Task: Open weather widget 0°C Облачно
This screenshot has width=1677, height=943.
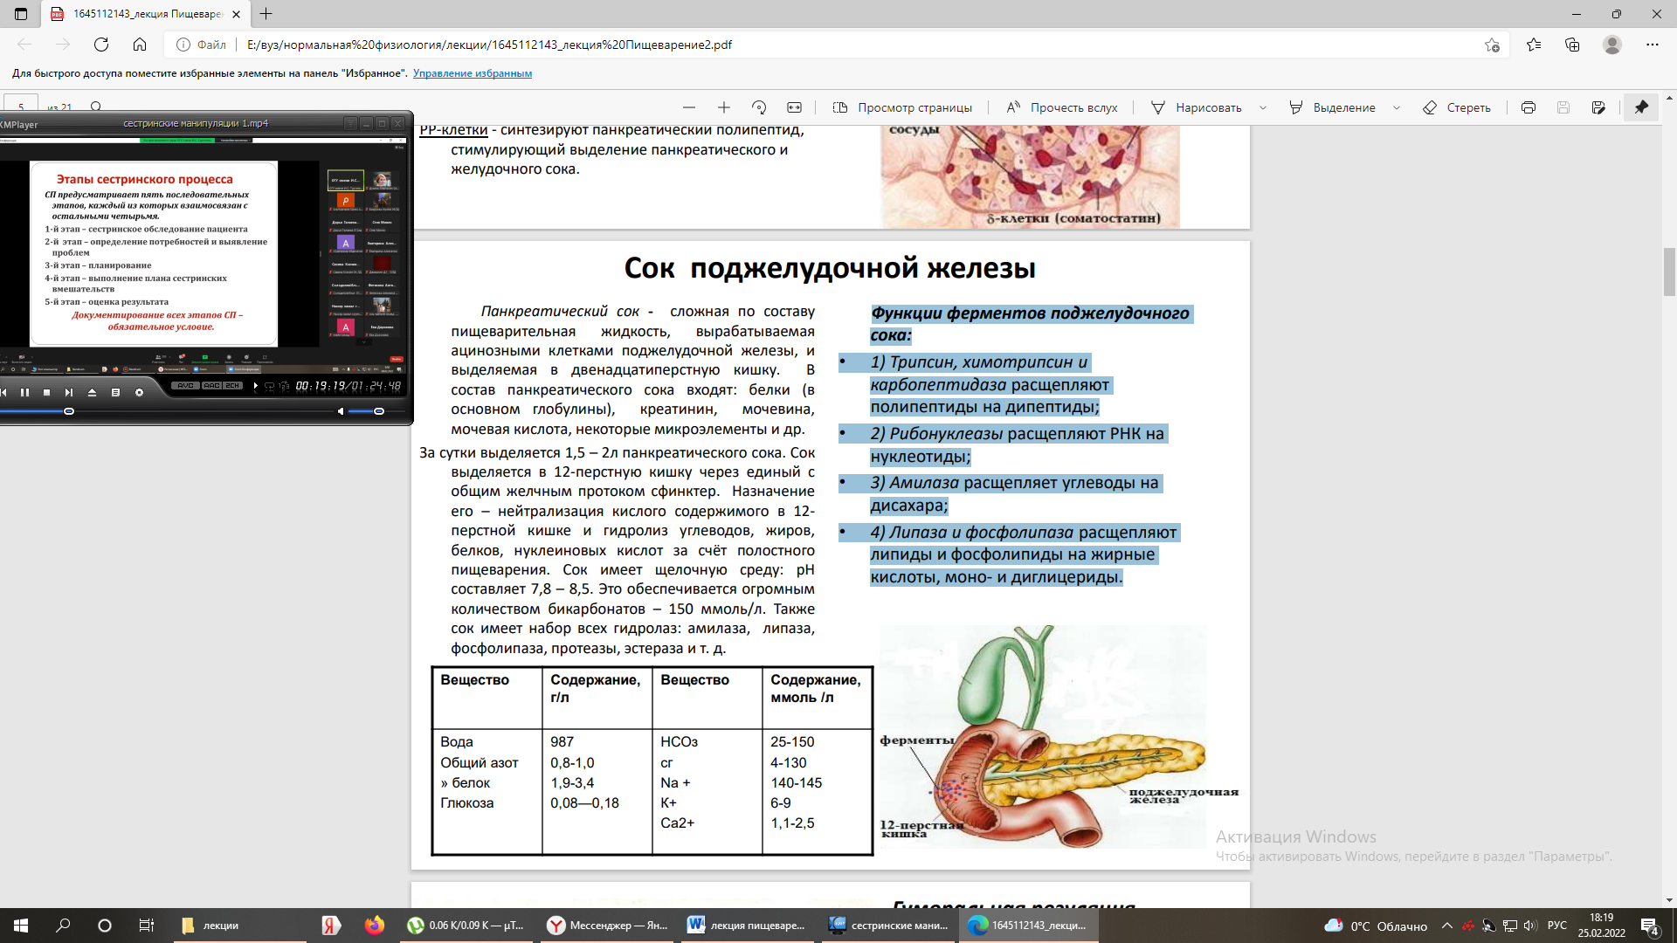Action: pyautogui.click(x=1376, y=926)
